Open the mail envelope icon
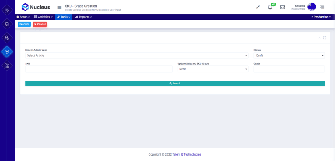The width and height of the screenshot is (335, 161). 282,7
